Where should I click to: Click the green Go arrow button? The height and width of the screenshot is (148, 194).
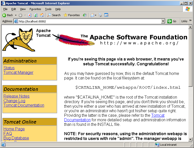click(169, 21)
